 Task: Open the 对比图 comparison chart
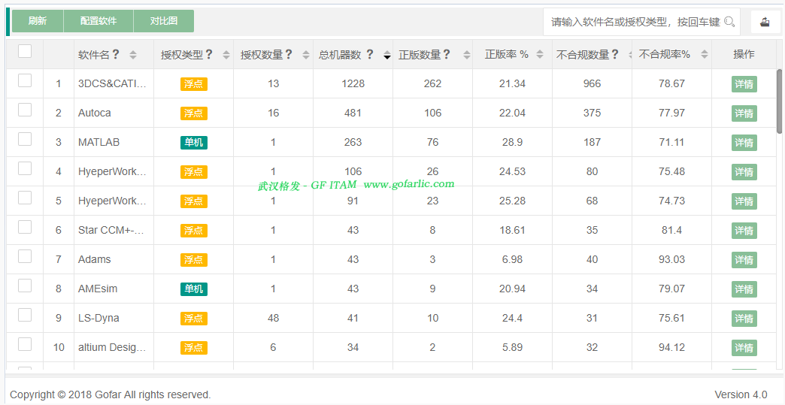(163, 21)
